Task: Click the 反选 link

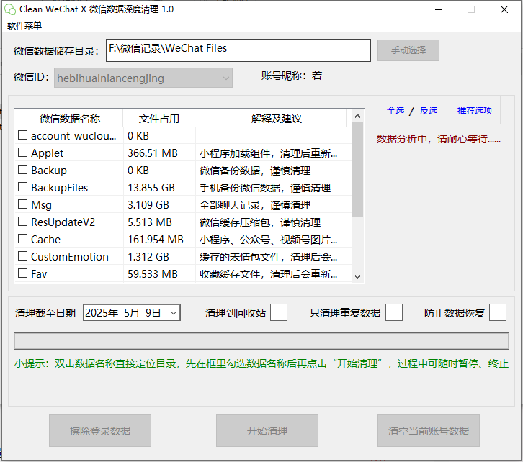Action: tap(429, 111)
